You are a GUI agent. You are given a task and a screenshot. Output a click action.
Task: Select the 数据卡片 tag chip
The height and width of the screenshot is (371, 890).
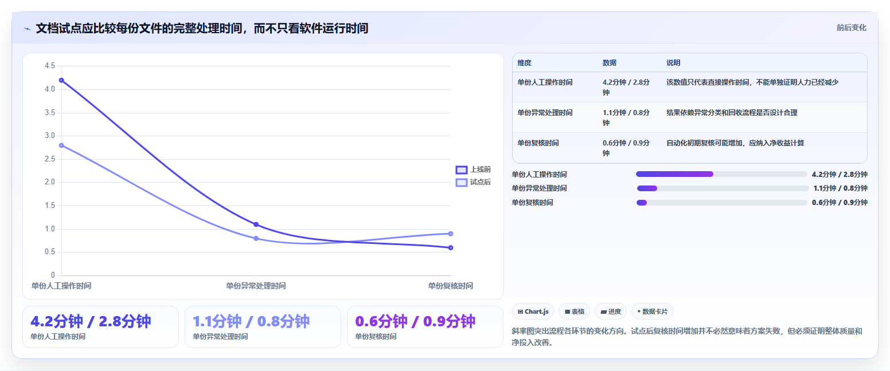(x=652, y=311)
